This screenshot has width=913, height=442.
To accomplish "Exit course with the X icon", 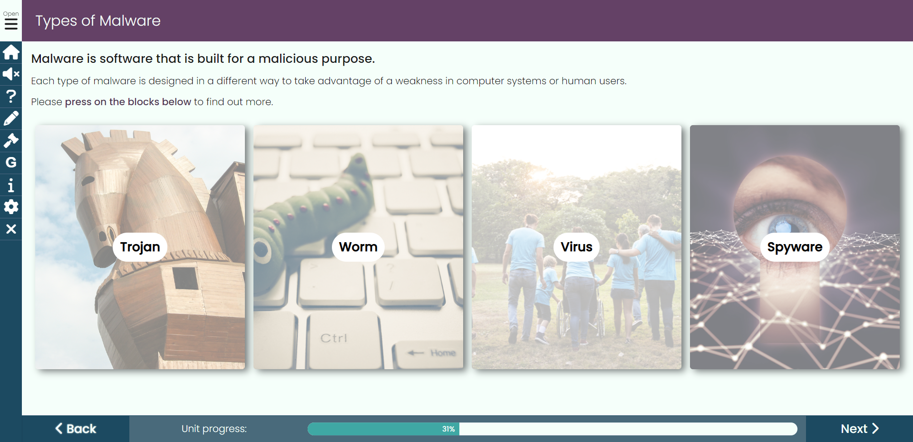I will click(11, 229).
